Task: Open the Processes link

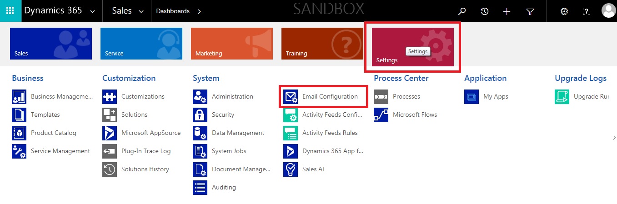Action: [406, 97]
